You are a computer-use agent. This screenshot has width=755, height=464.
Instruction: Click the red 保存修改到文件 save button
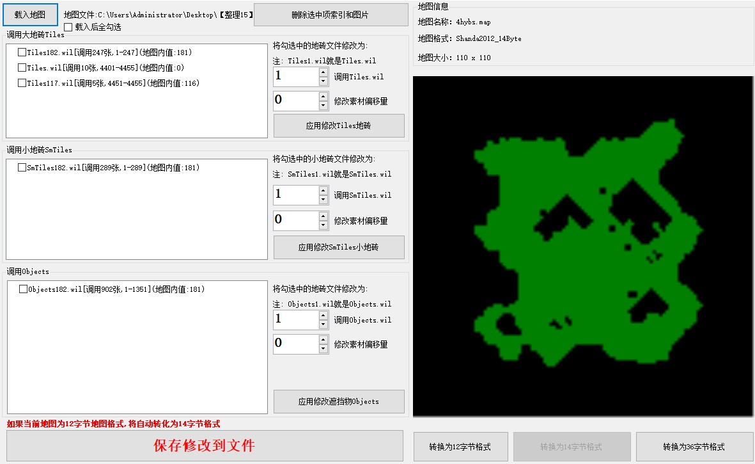click(x=205, y=446)
